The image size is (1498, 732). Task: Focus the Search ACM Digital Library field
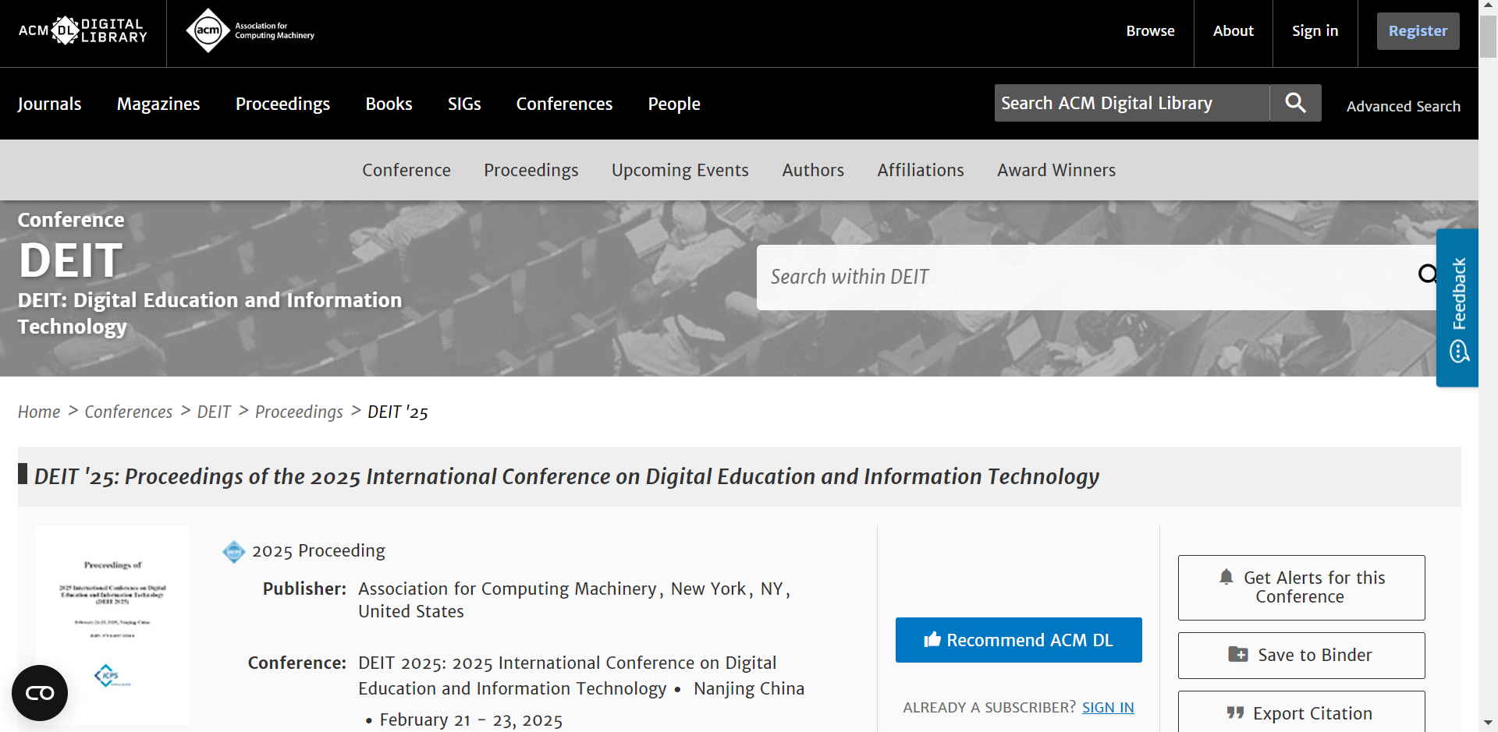1132,103
